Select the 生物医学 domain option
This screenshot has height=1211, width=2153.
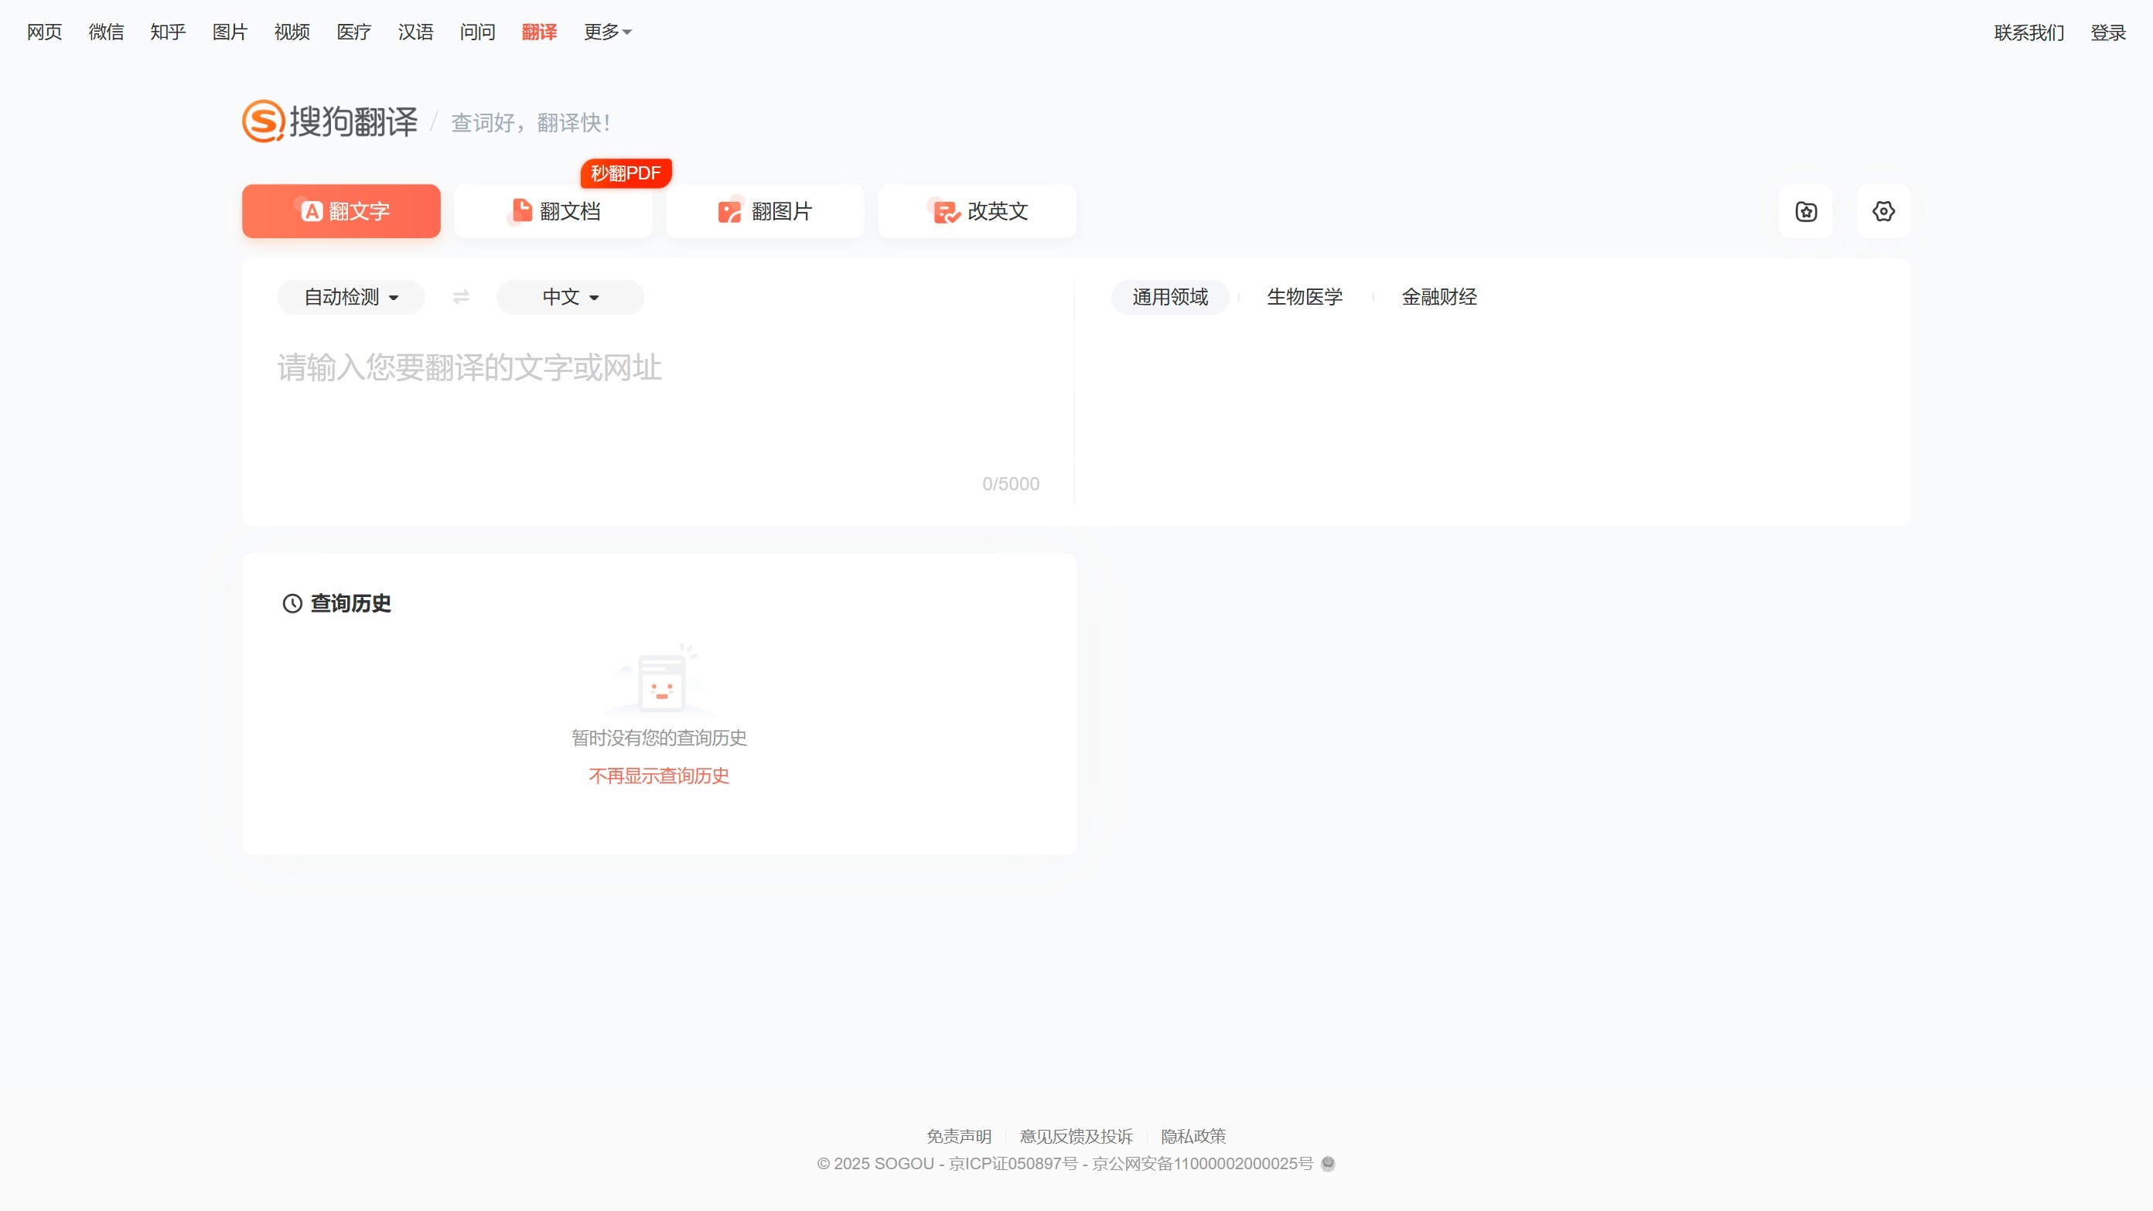(x=1304, y=297)
